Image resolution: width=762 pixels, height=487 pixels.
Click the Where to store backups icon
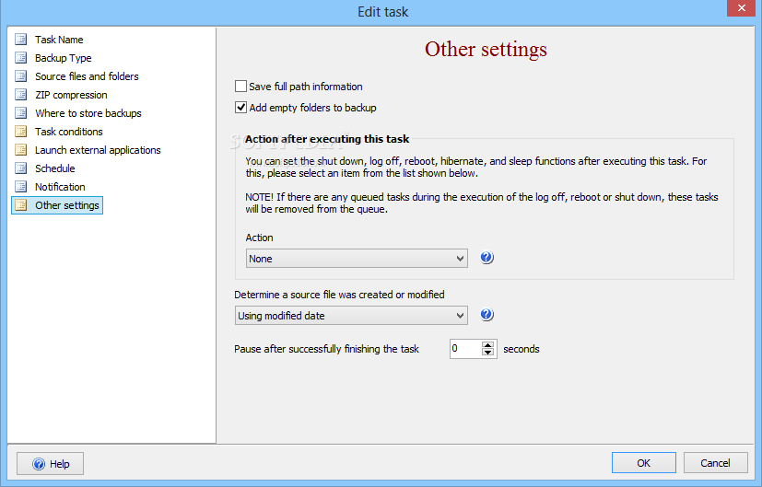tap(21, 113)
